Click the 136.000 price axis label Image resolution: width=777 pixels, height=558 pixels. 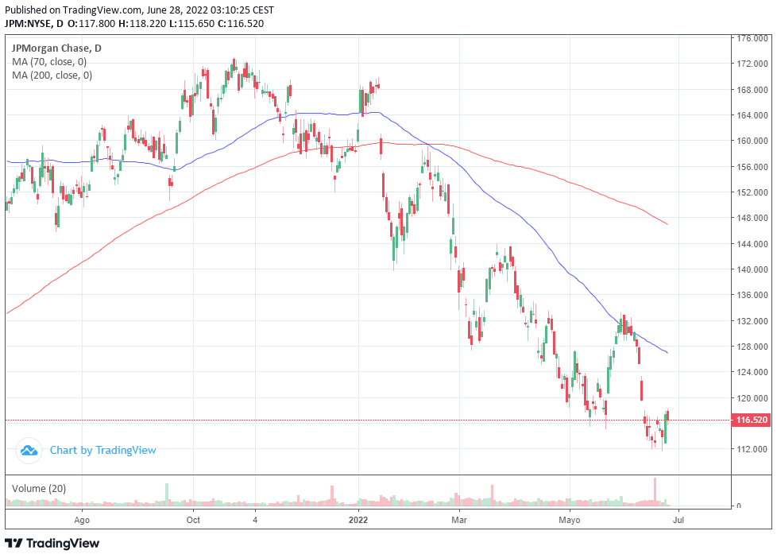click(x=752, y=295)
